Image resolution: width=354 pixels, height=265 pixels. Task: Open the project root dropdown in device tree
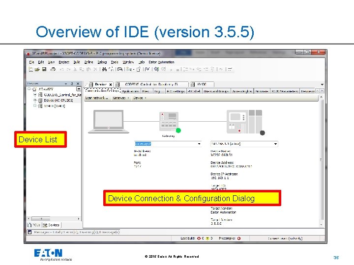click(79, 89)
